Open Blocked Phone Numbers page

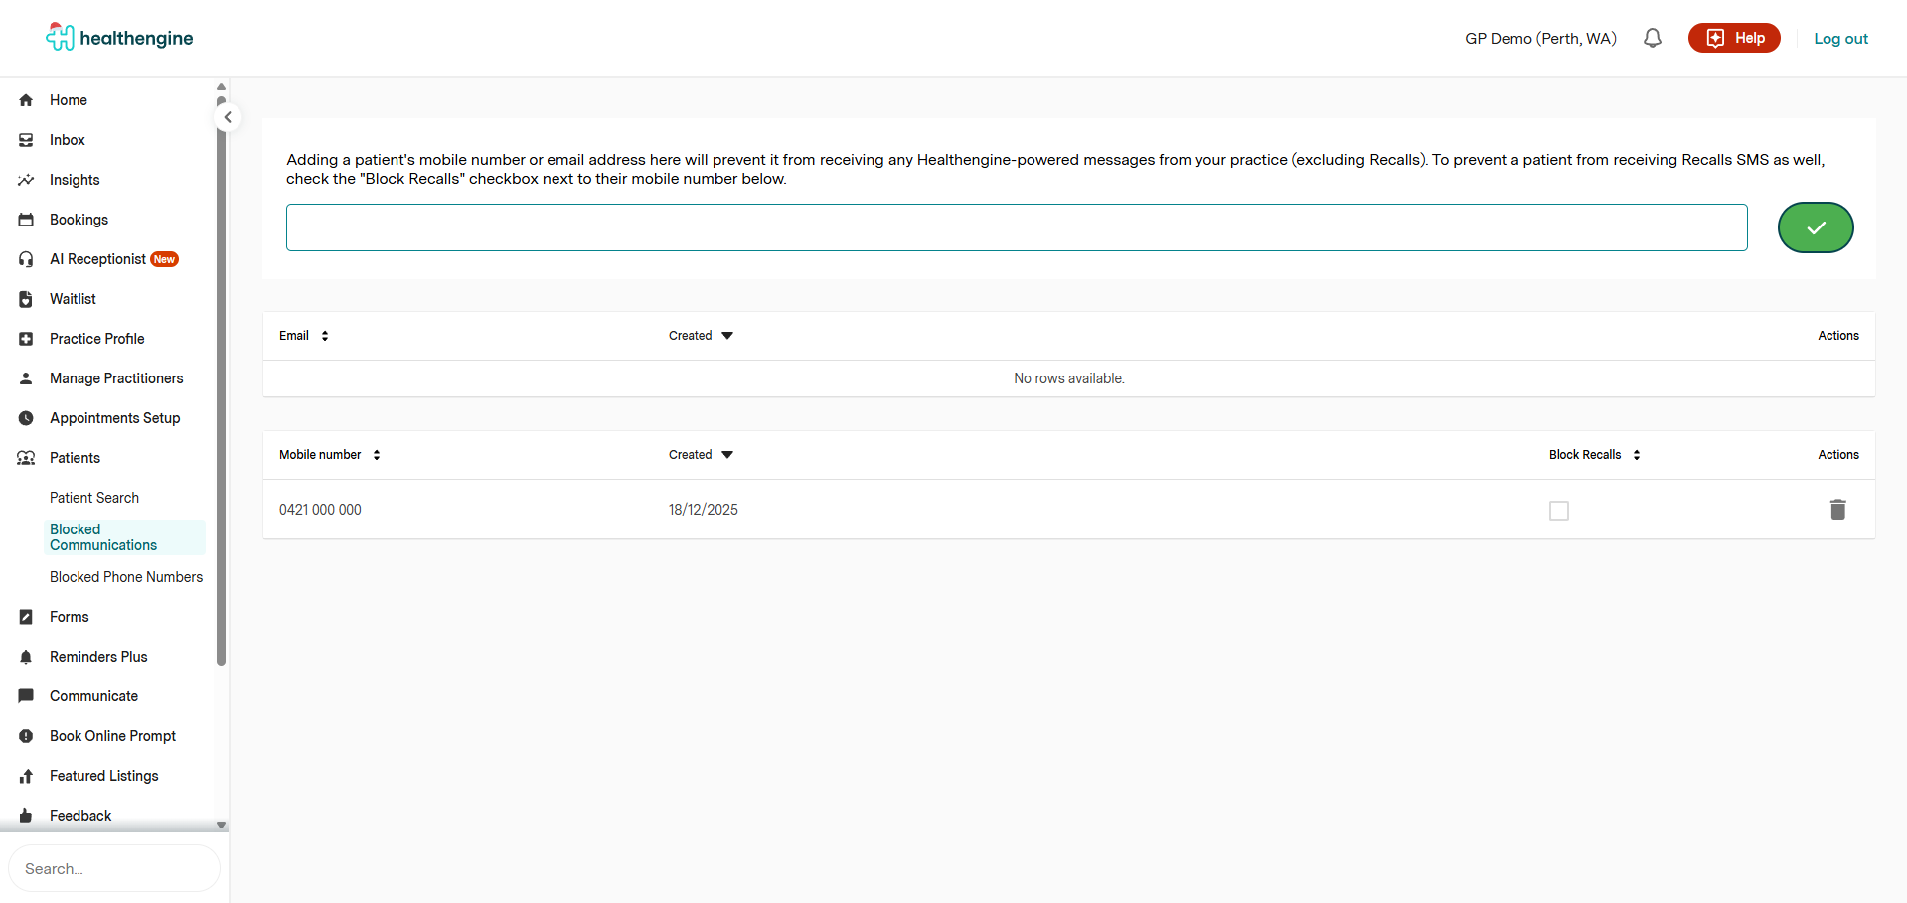[126, 577]
